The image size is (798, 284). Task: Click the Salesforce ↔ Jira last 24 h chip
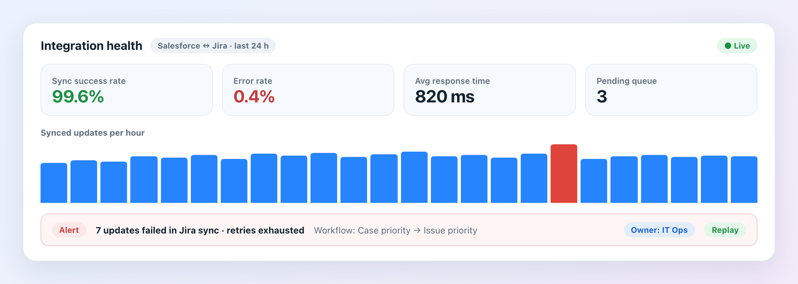[x=213, y=46]
